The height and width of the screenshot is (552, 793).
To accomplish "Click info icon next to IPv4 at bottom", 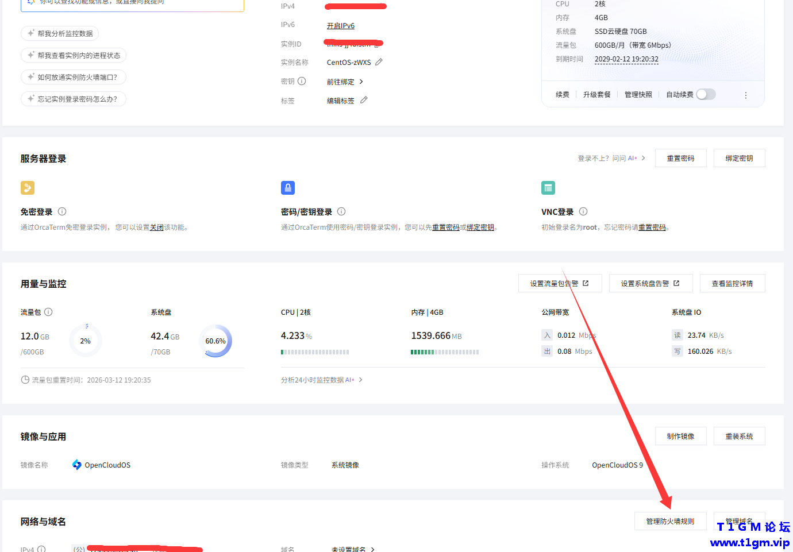I will pyautogui.click(x=41, y=549).
